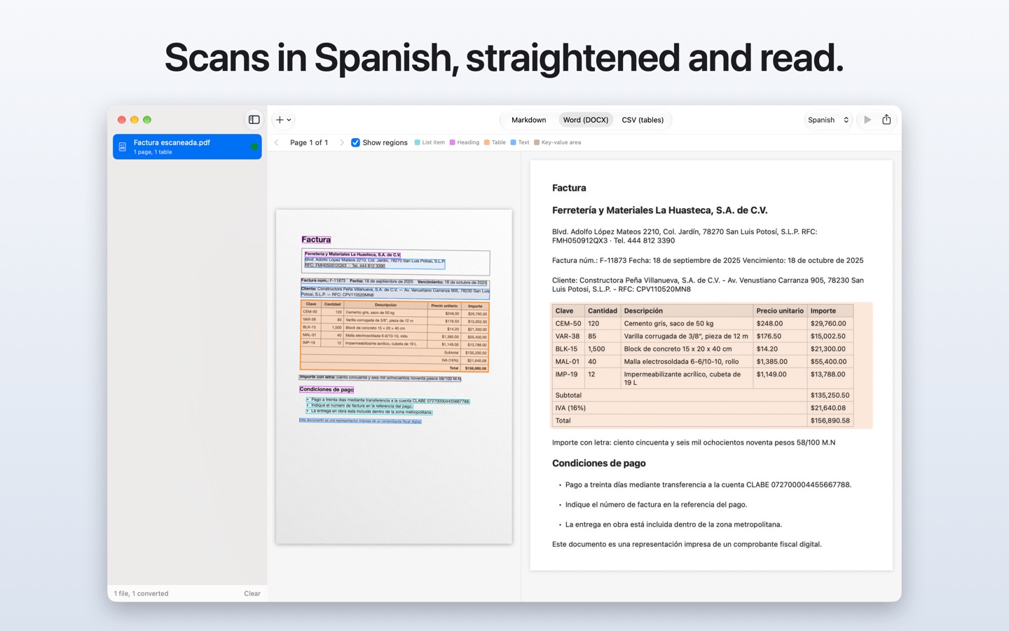Click the PDF file icon in sidebar
Screen dimensions: 1009x631
(x=123, y=147)
